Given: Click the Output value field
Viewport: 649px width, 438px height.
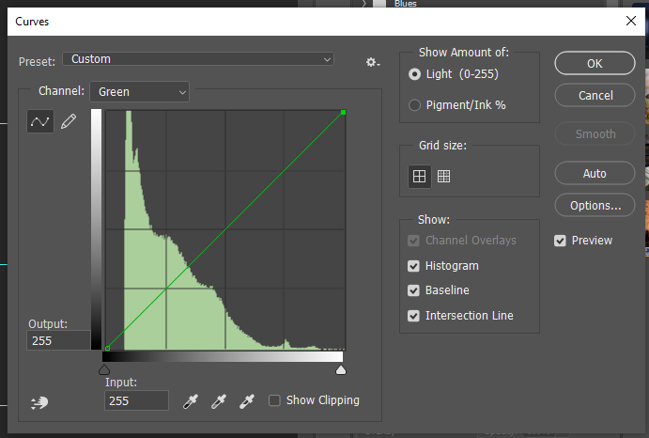Looking at the screenshot, I should [x=58, y=340].
